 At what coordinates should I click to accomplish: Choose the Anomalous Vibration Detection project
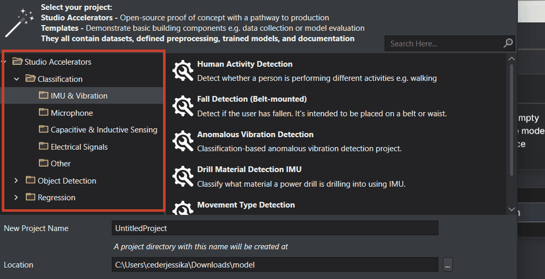pos(255,135)
